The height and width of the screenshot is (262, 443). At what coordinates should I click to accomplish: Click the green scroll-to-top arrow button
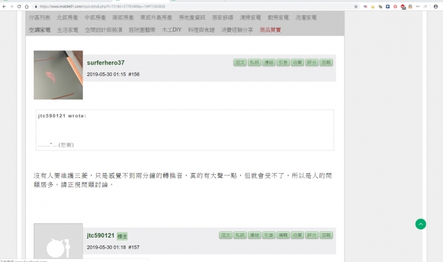420,224
